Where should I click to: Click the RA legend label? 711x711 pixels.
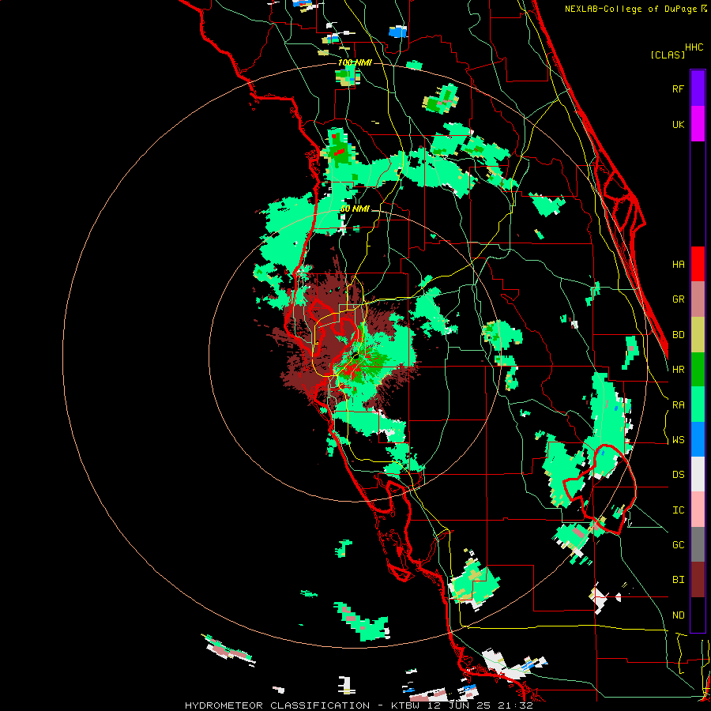(x=678, y=405)
